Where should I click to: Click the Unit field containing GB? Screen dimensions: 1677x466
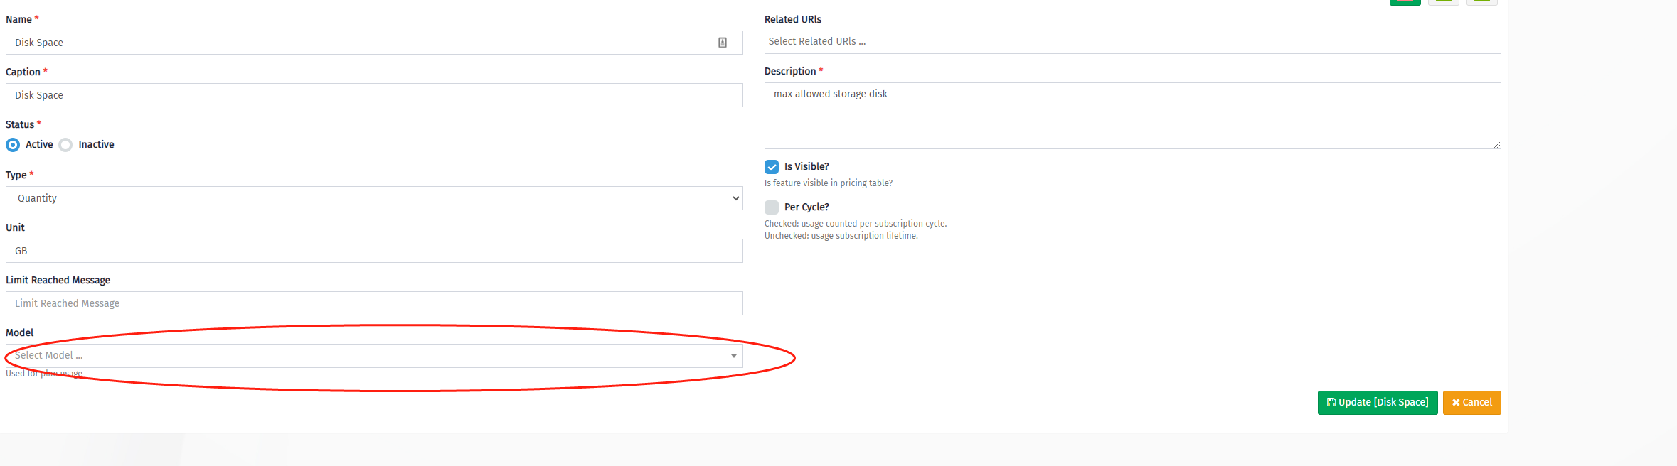(x=374, y=251)
